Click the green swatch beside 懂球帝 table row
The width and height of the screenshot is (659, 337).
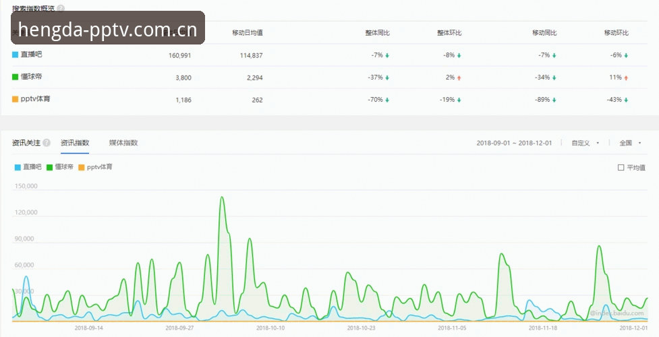(x=15, y=77)
